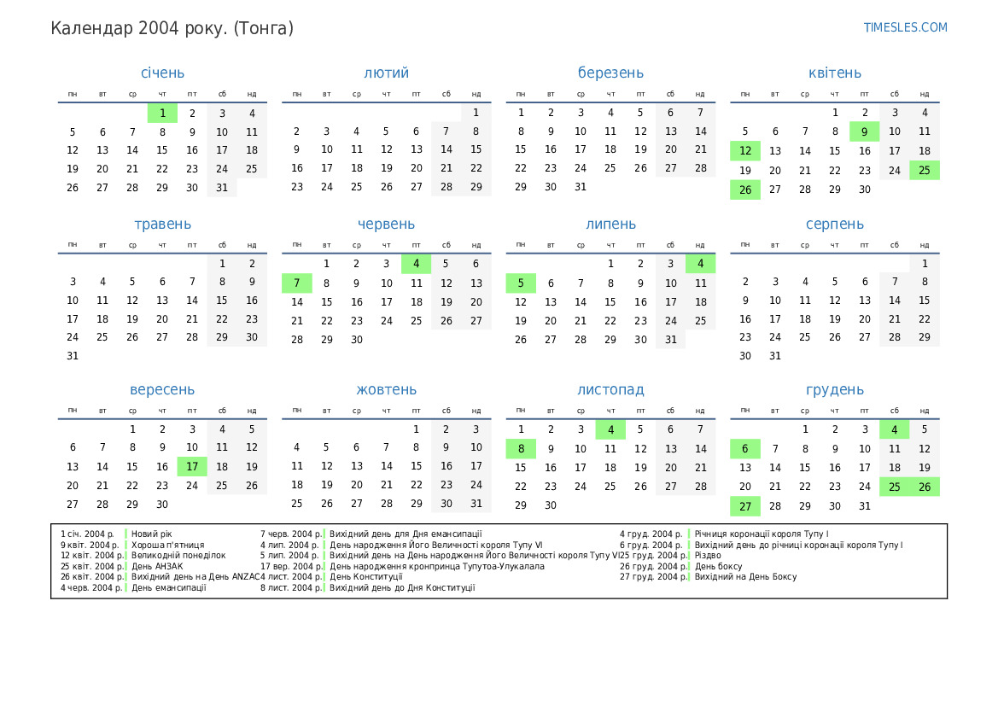Click highlighted January 1 holiday

(x=162, y=114)
